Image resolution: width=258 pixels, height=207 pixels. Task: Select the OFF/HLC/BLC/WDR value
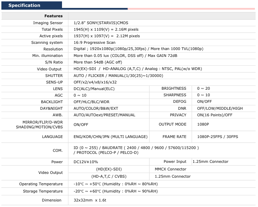point(92,102)
